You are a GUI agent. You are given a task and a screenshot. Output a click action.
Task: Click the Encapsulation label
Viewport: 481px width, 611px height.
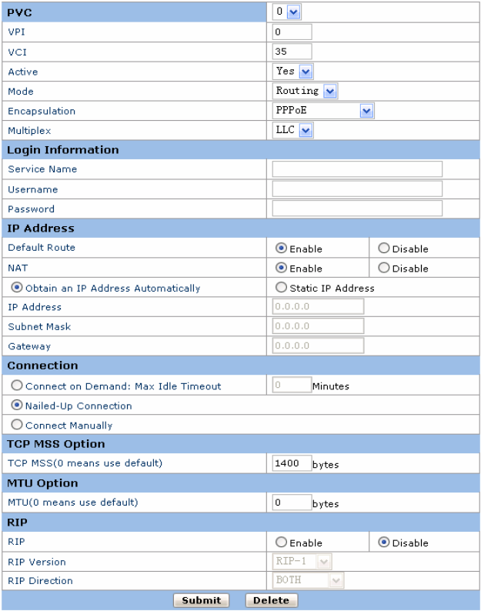tap(42, 111)
